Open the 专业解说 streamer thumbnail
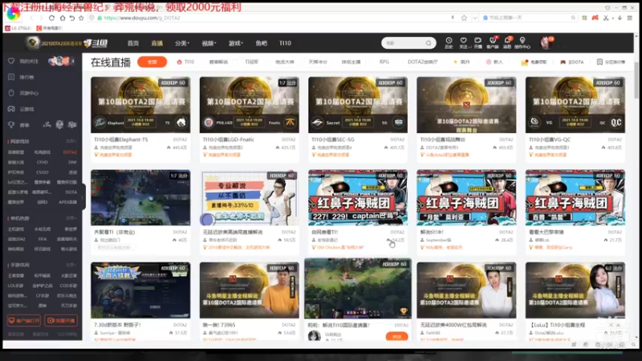 click(250, 197)
